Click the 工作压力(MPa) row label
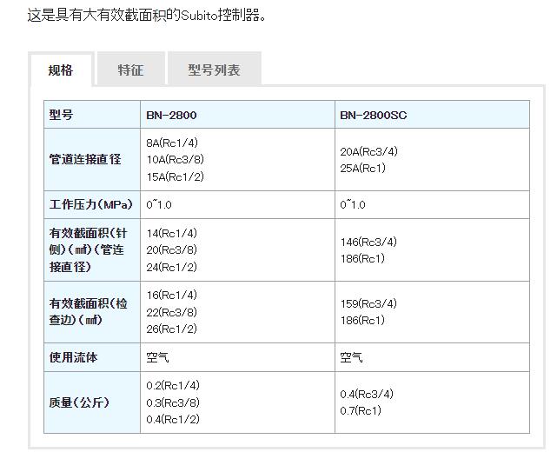The width and height of the screenshot is (557, 452). pos(91,205)
